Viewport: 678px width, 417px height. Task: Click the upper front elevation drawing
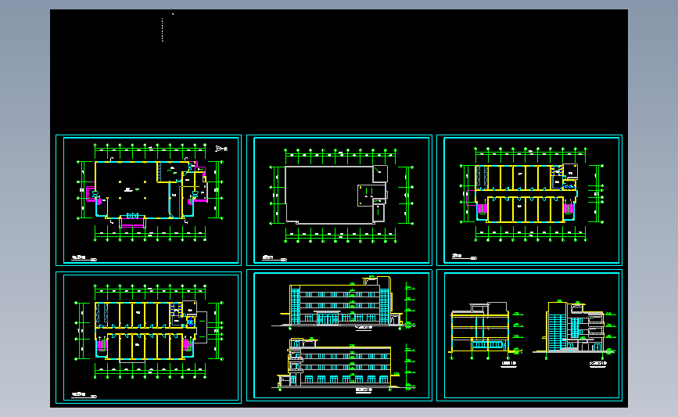coord(344,303)
